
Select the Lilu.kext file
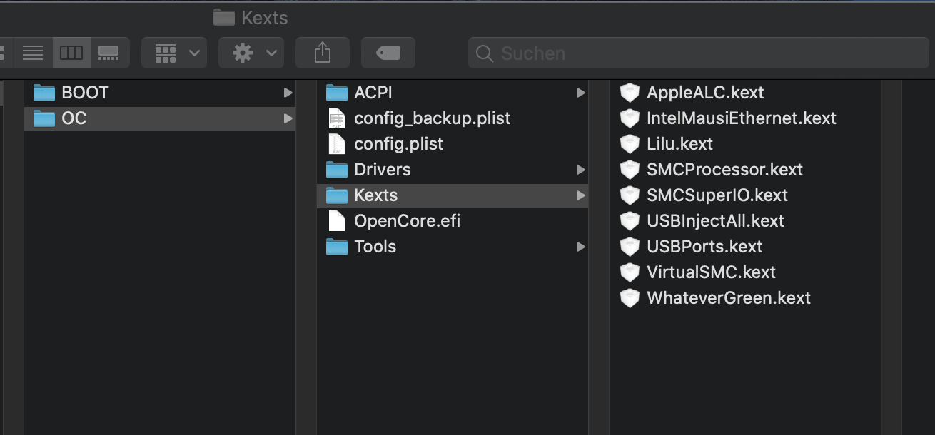tap(679, 144)
